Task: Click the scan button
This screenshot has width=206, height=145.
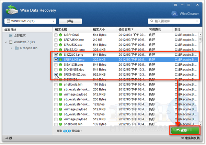Action: tap(70, 21)
